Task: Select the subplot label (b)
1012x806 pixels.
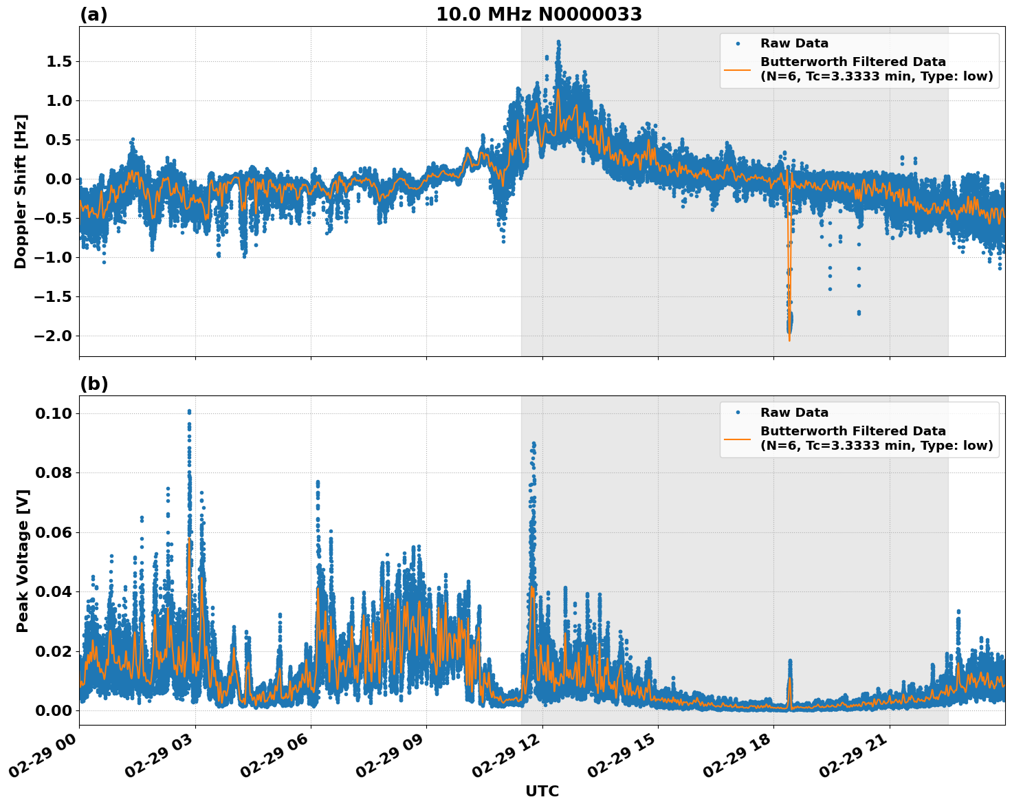Action: coord(95,382)
